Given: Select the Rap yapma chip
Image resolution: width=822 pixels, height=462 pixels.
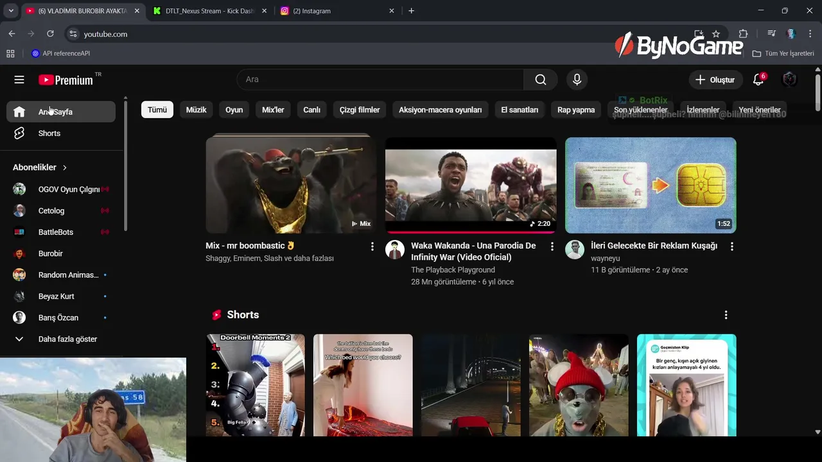Looking at the screenshot, I should [x=576, y=110].
